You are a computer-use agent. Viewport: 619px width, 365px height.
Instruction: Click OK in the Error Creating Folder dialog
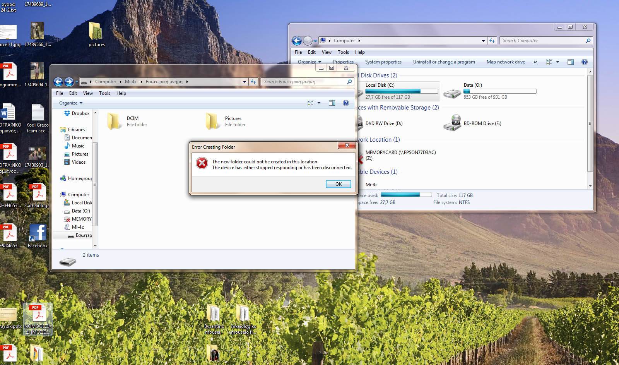338,184
